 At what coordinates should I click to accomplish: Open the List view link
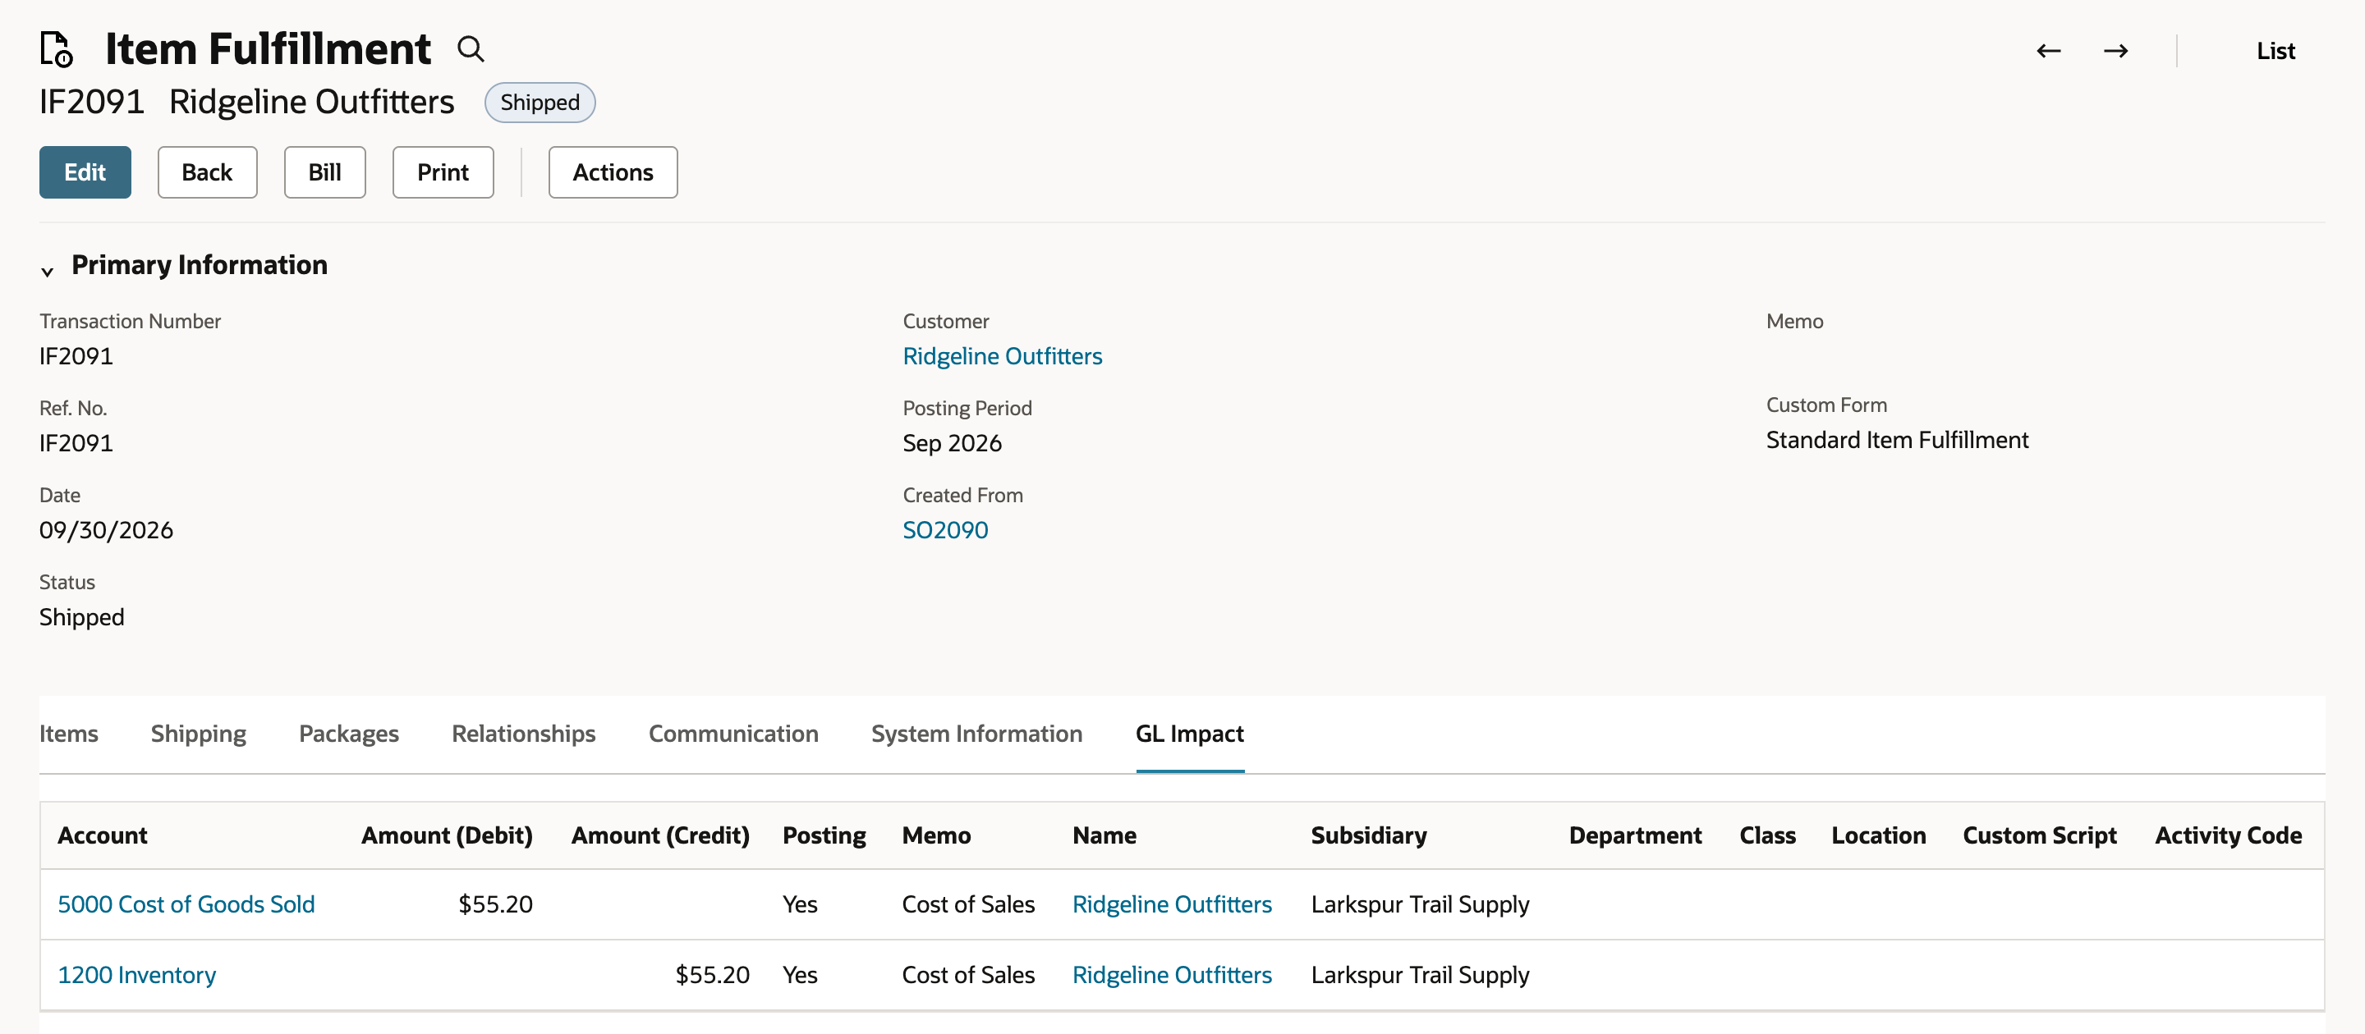(2275, 52)
